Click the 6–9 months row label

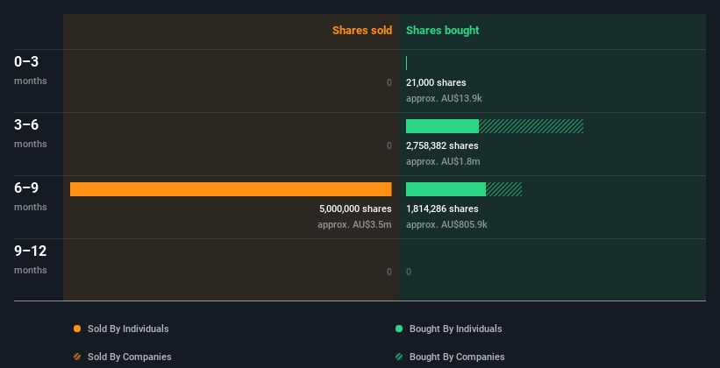tap(31, 196)
